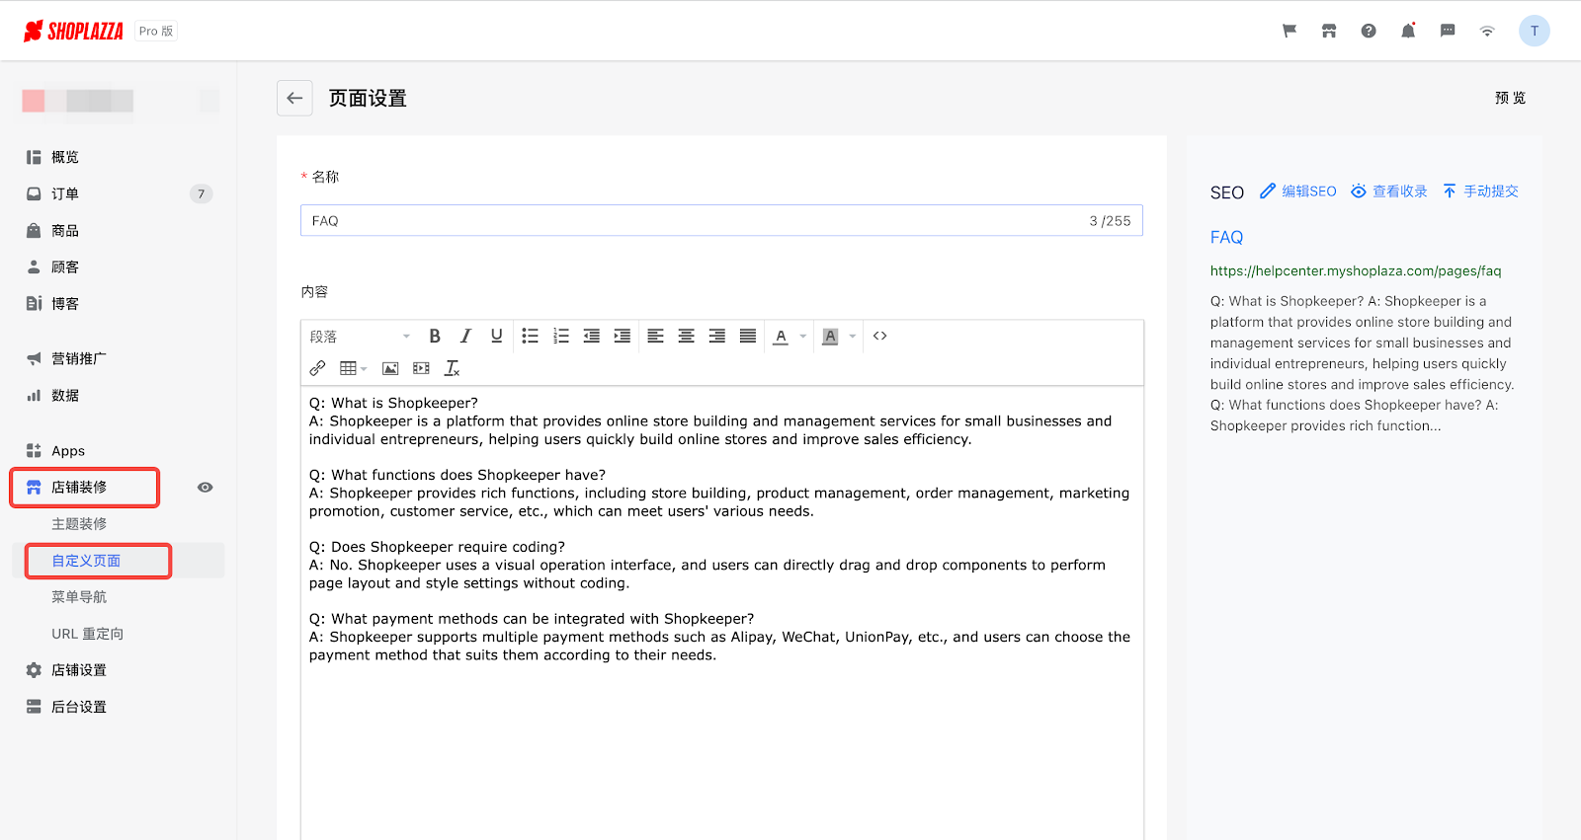Image resolution: width=1581 pixels, height=840 pixels.
Task: Center align the text
Action: tap(686, 337)
